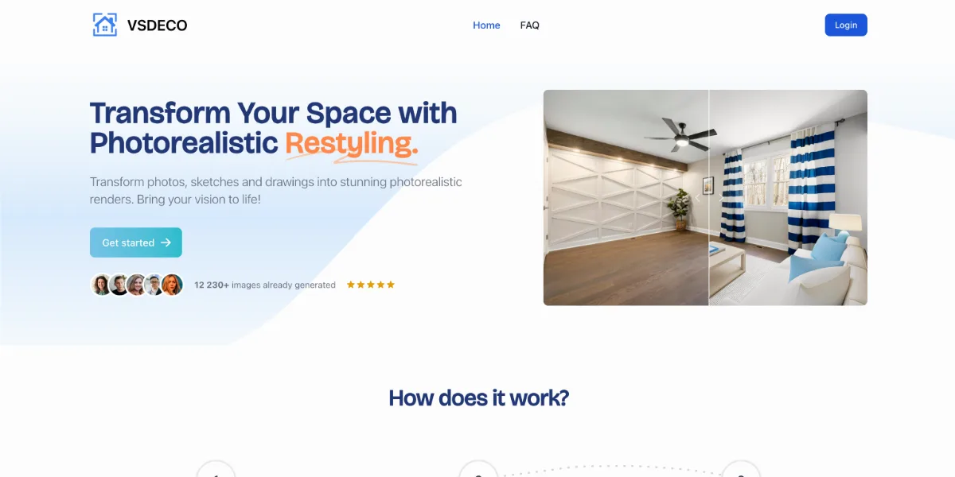Click the third gold rating star
The width and height of the screenshot is (955, 477).
coord(371,285)
